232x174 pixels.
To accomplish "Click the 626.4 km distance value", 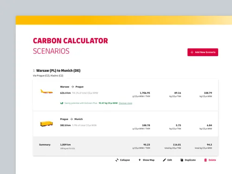I will click(65, 93).
